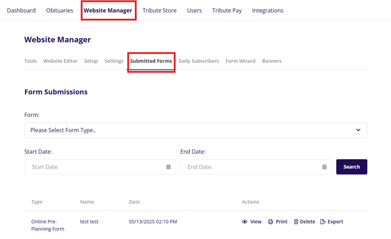The width and height of the screenshot is (391, 239).
Task: Click the trash icon for test test
Action: (296, 222)
